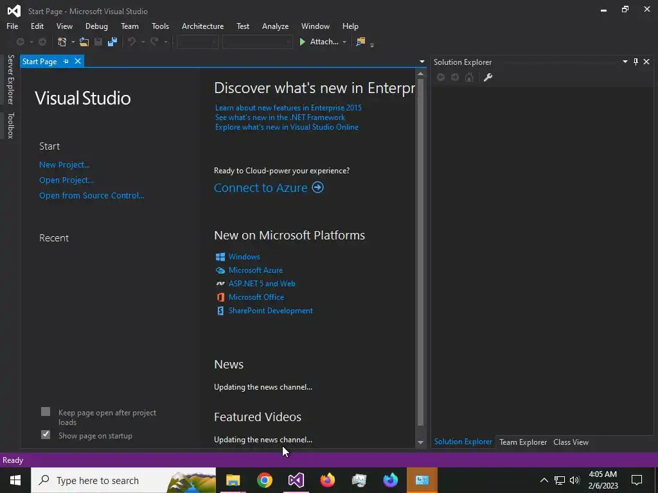
Task: Uncheck Show page on startup
Action: [46, 435]
